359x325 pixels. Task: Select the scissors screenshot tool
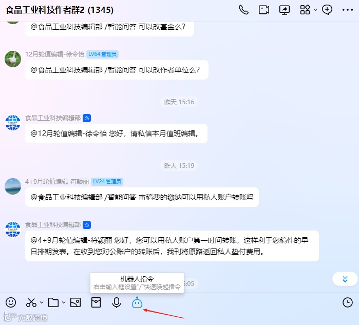31,302
